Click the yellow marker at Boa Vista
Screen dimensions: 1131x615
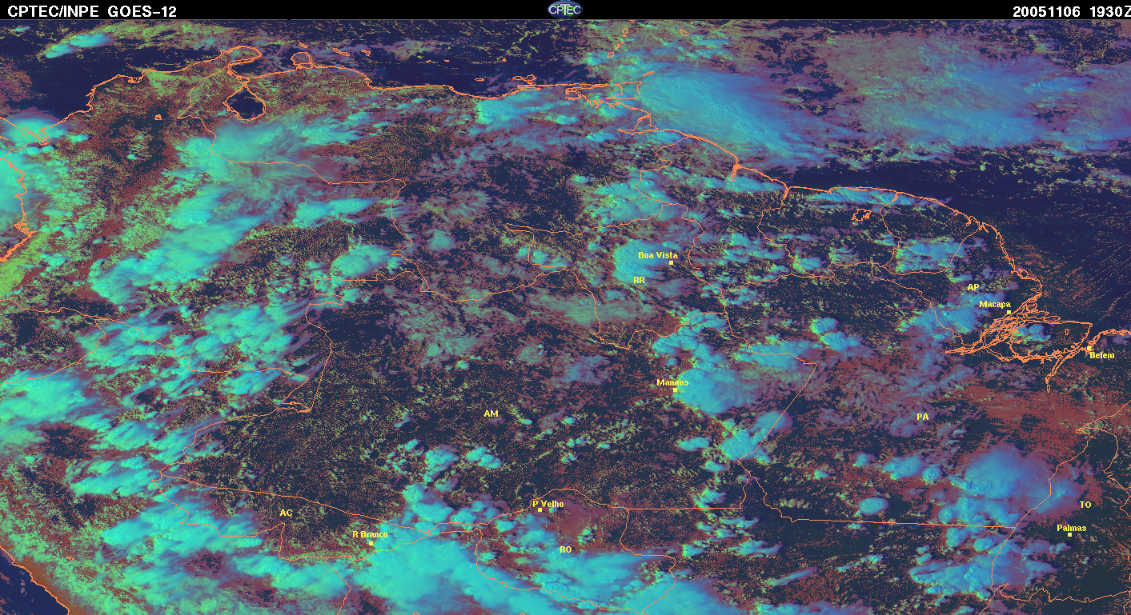(671, 263)
